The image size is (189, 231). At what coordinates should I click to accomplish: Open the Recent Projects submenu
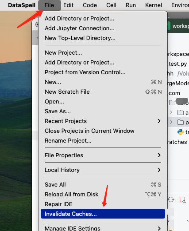[x=103, y=121]
